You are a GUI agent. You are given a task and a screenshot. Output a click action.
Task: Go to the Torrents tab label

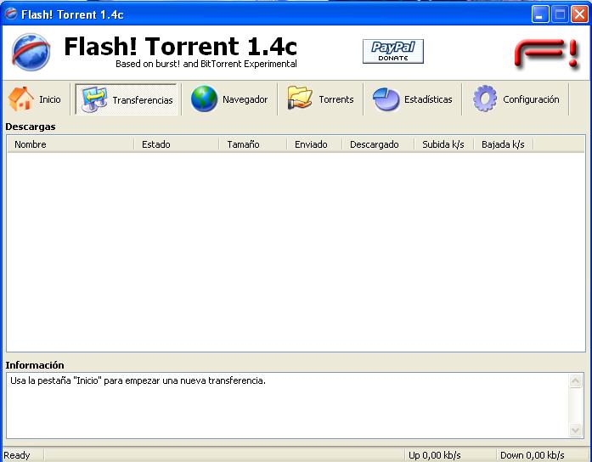[x=336, y=99]
